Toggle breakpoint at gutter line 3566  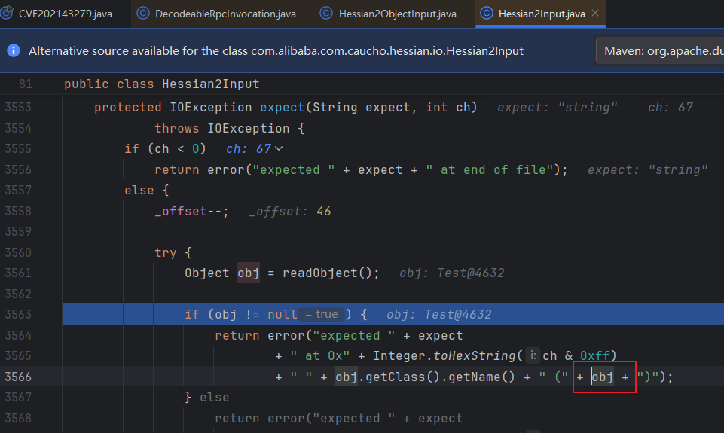coord(18,377)
